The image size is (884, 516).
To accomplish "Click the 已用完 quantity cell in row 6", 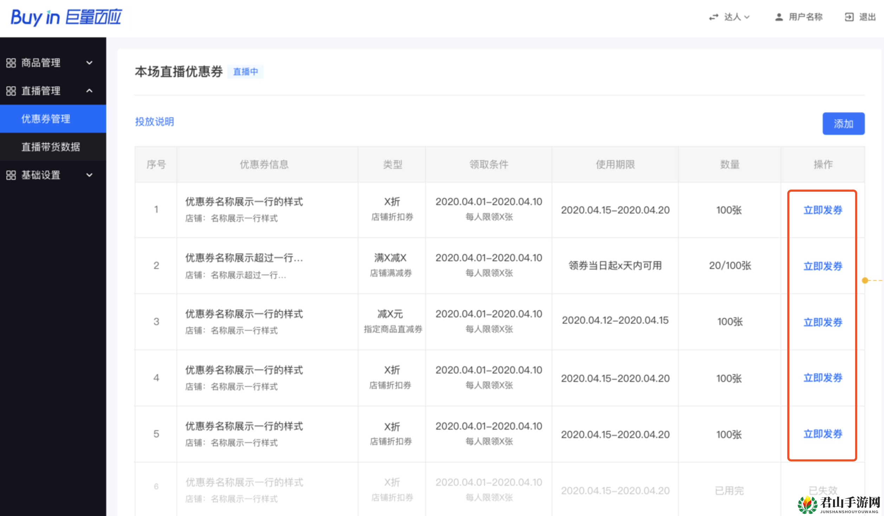I will pos(729,491).
